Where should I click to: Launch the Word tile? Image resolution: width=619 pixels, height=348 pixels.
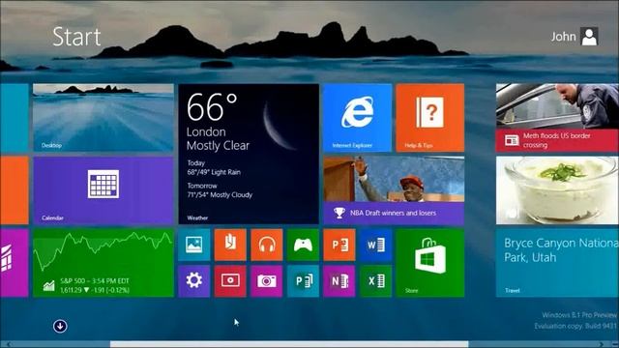click(375, 245)
